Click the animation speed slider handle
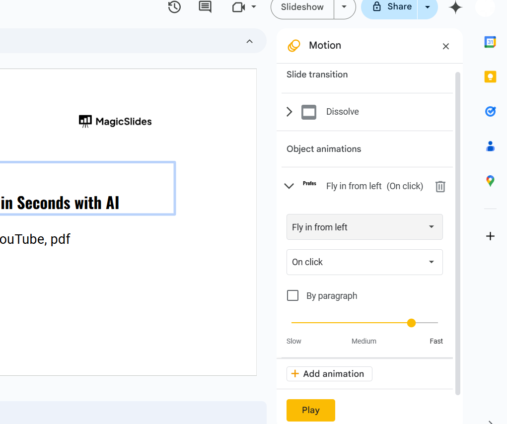507x424 pixels. tap(411, 323)
